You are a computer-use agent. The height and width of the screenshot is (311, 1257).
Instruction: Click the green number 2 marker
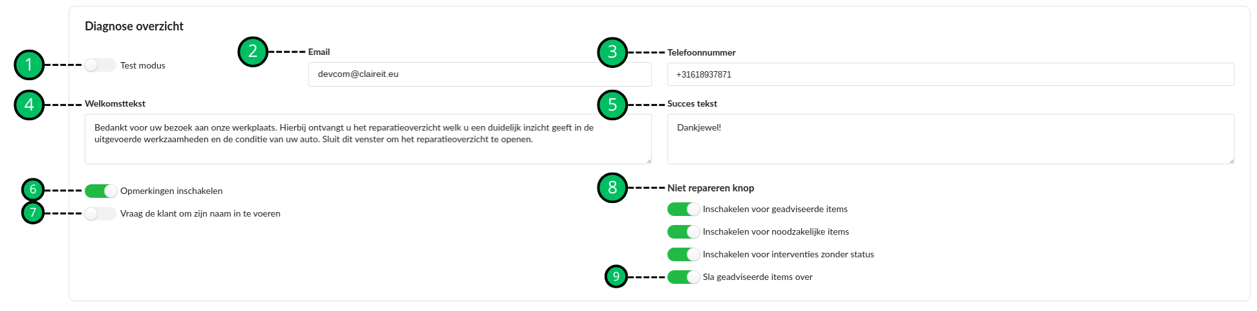(253, 52)
